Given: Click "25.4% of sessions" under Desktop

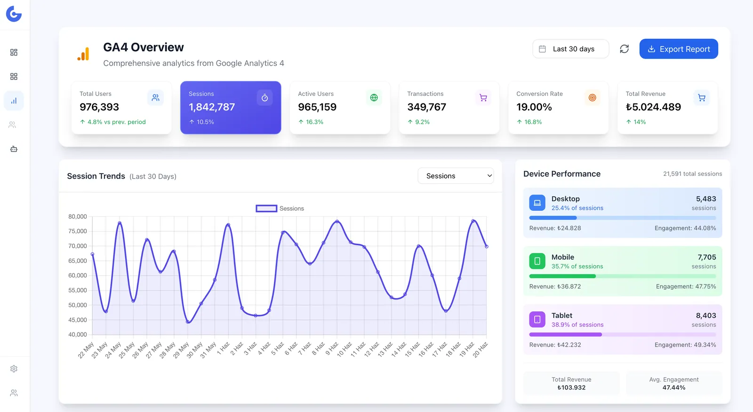Looking at the screenshot, I should [577, 208].
